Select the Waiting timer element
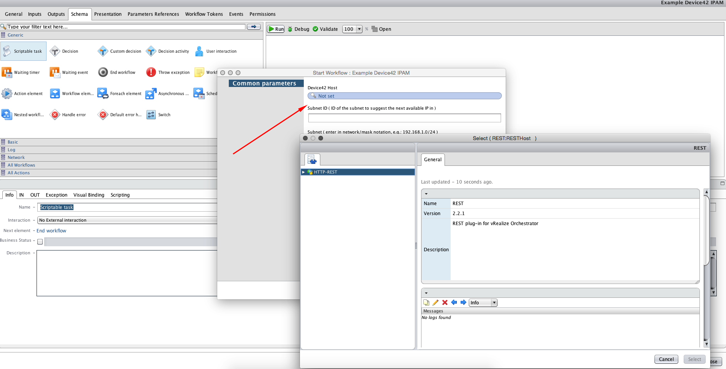Viewport: 726px width, 369px height. click(21, 72)
